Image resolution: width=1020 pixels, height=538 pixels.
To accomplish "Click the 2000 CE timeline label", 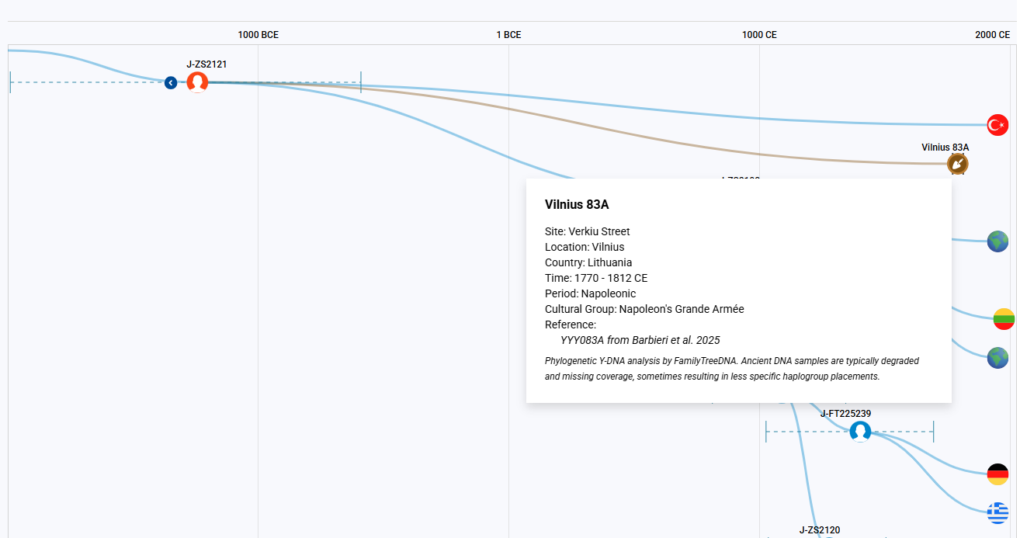I will 992,35.
